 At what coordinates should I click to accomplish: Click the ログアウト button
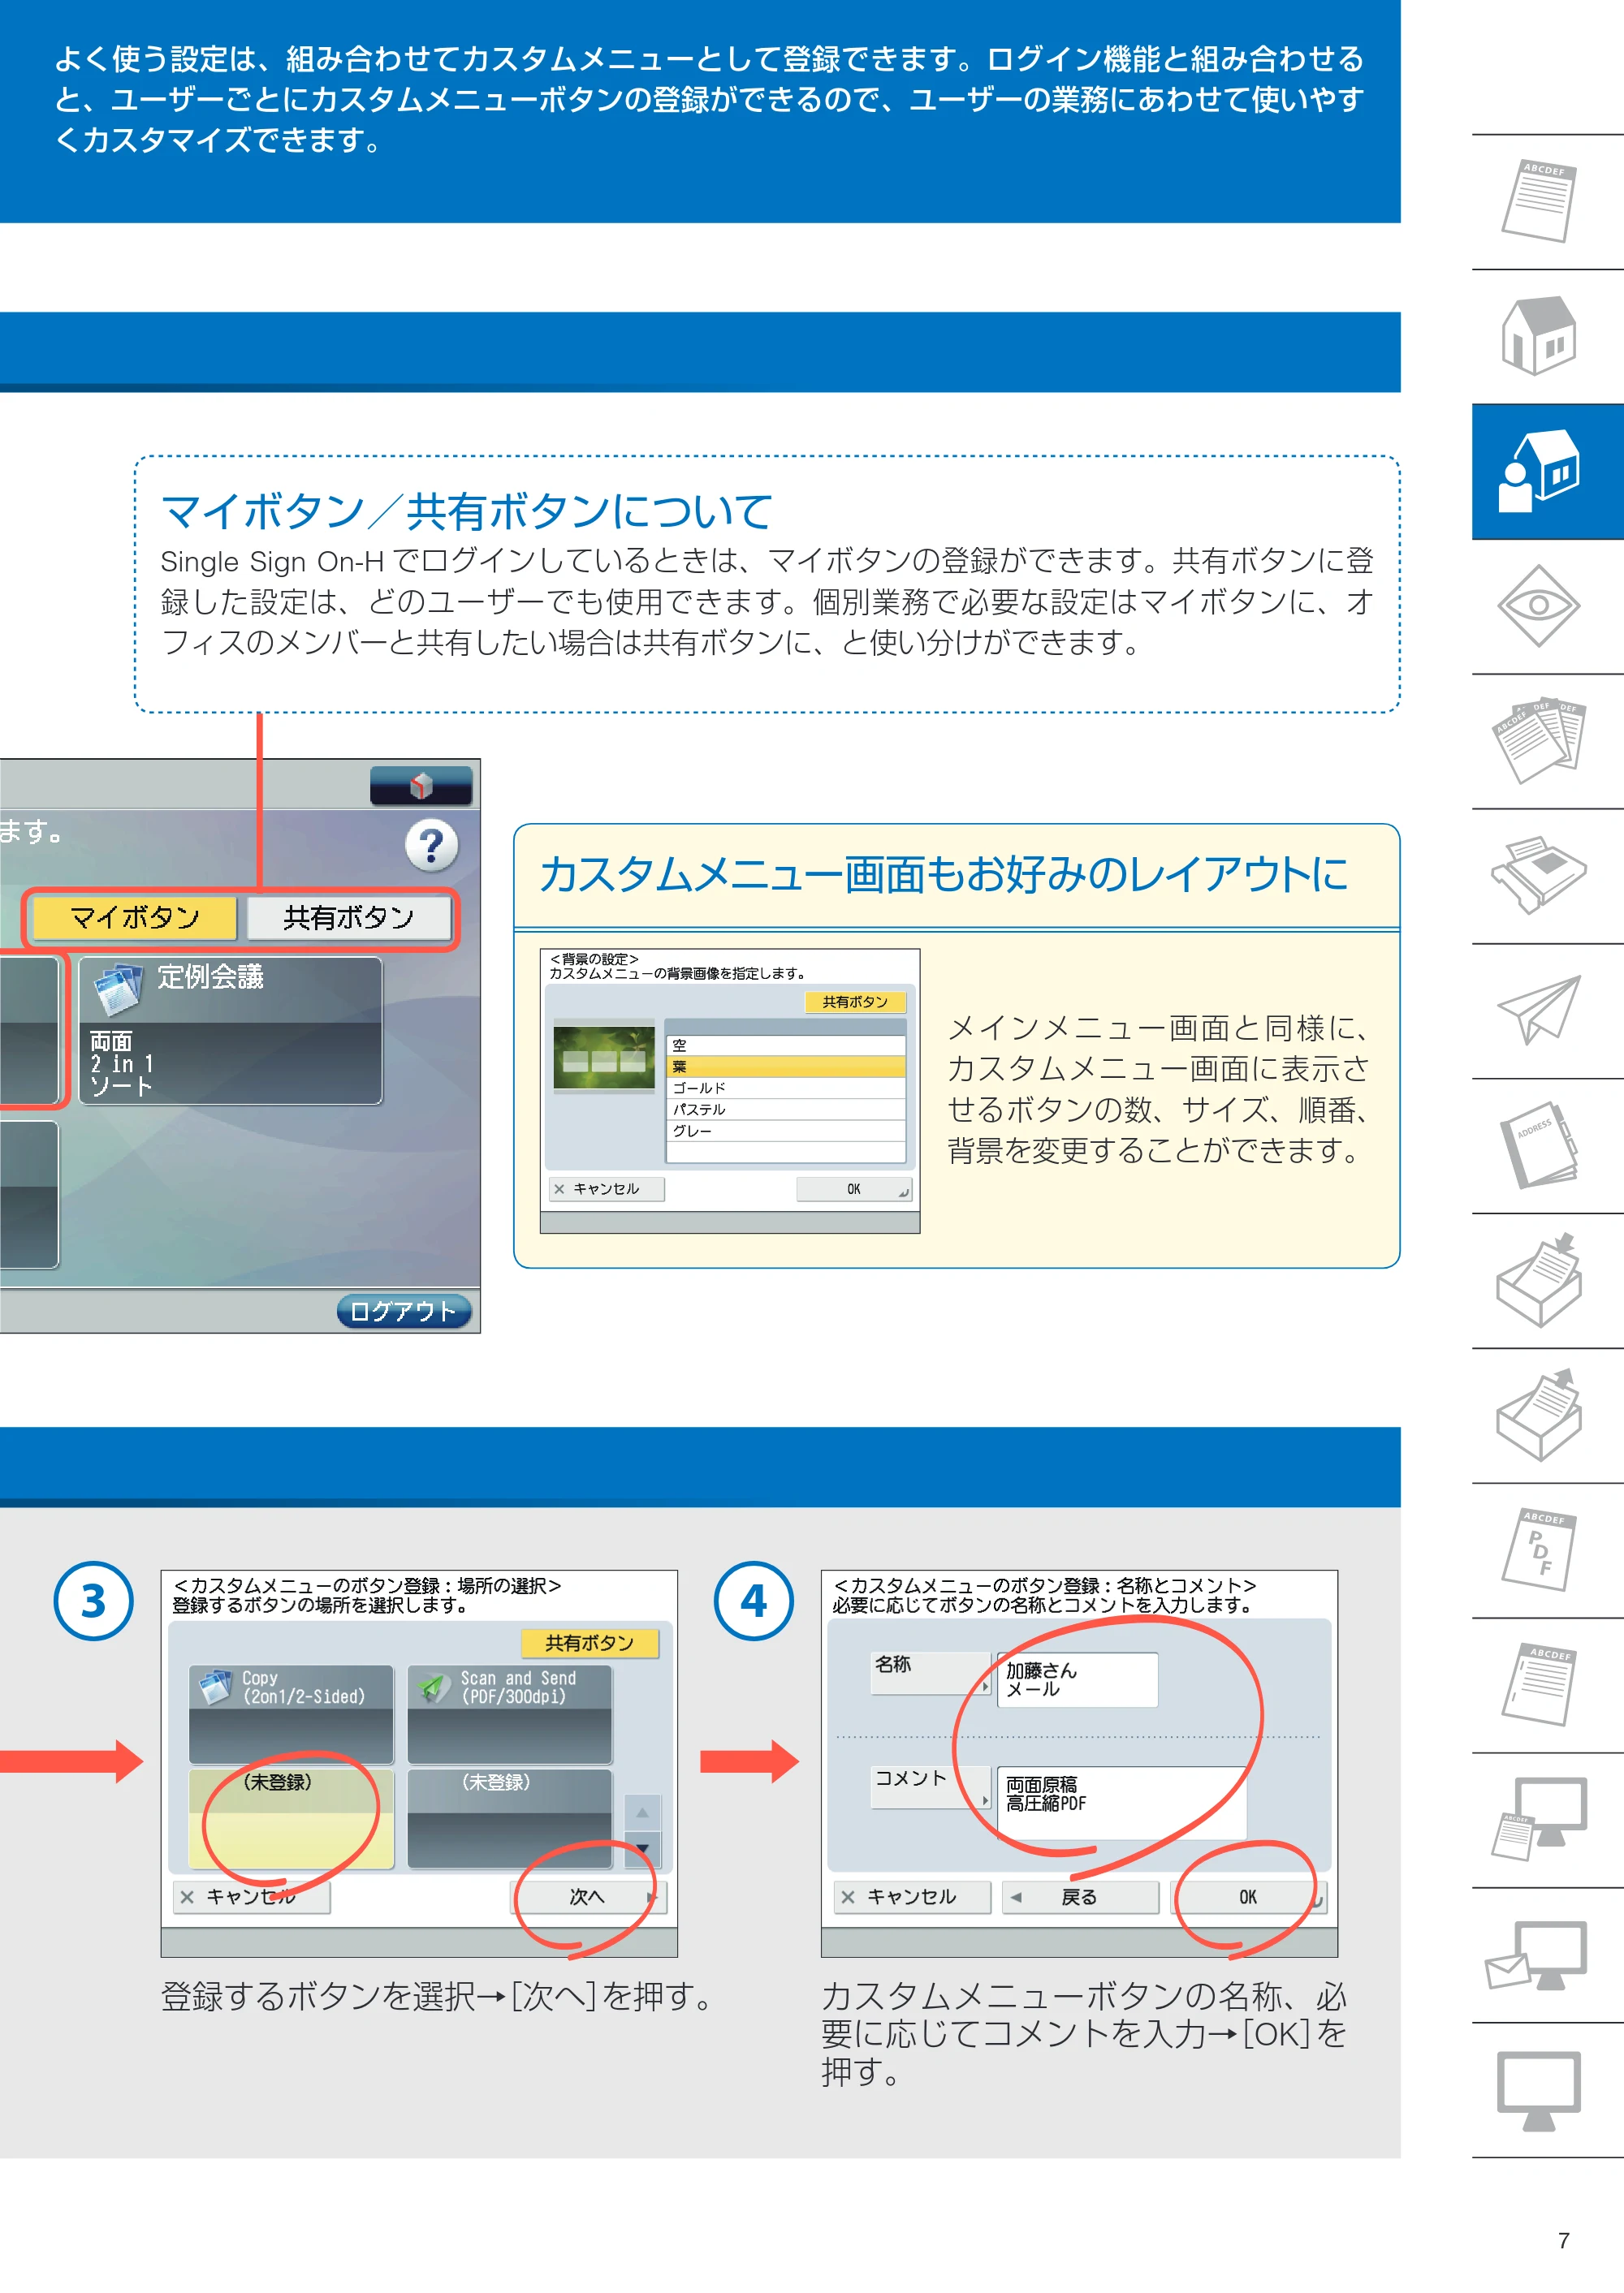point(404,1310)
